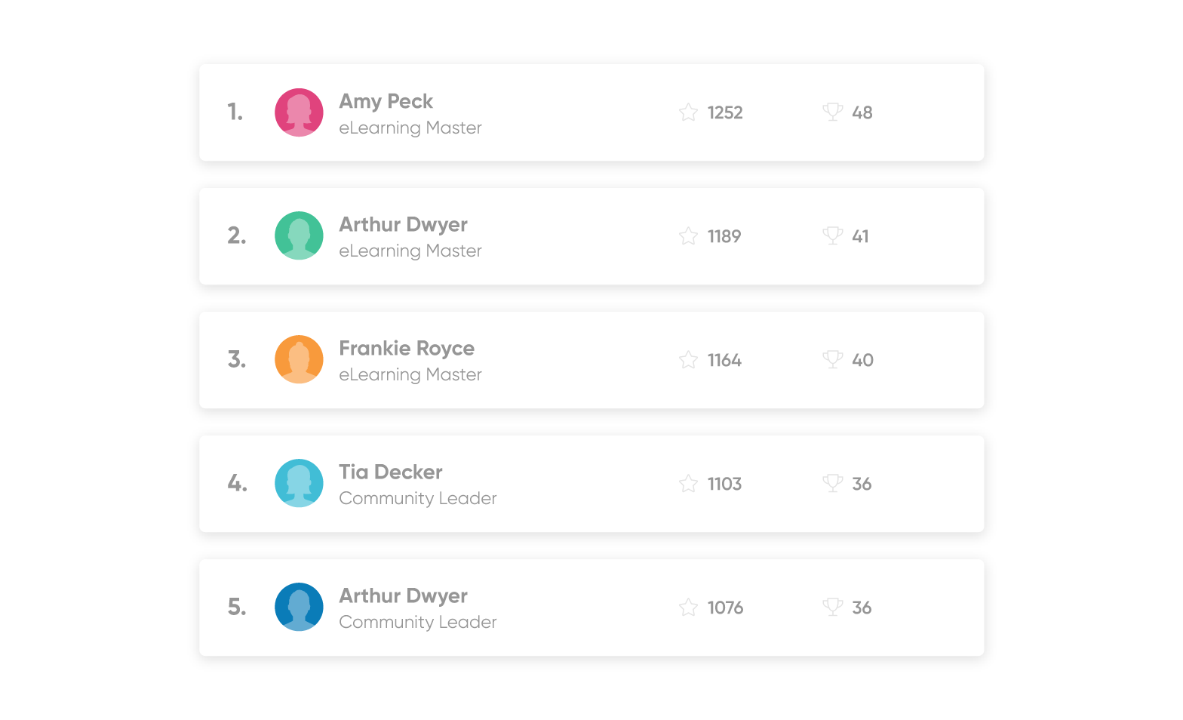Click trophy count 36 in Tia Decker's row
Viewport: 1183px width, 720px height.
pyautogui.click(x=862, y=485)
